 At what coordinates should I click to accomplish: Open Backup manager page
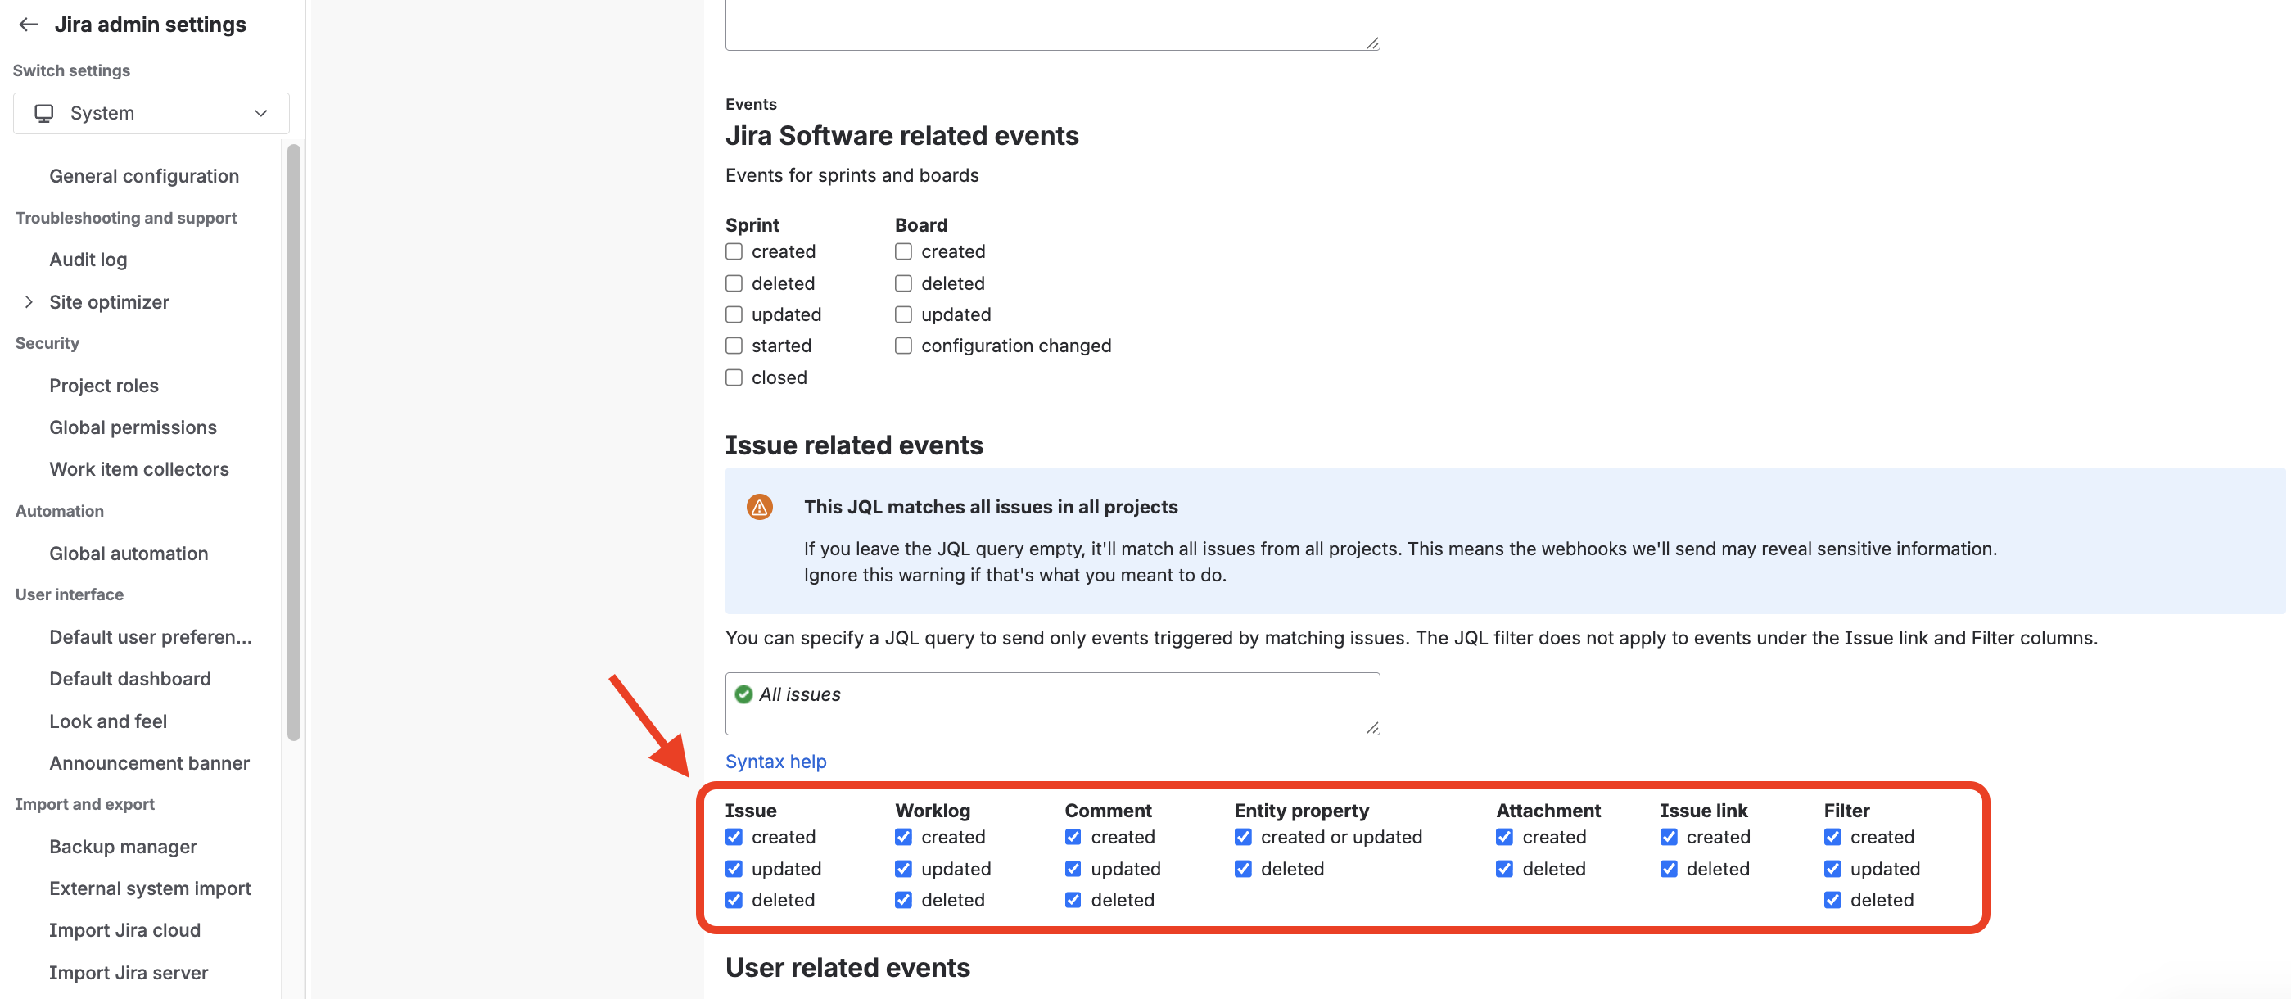click(x=123, y=846)
